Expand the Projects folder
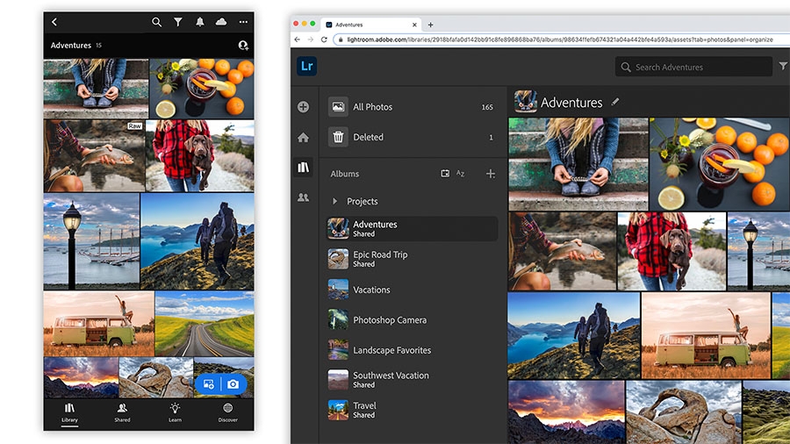The image size is (790, 444). tap(334, 201)
